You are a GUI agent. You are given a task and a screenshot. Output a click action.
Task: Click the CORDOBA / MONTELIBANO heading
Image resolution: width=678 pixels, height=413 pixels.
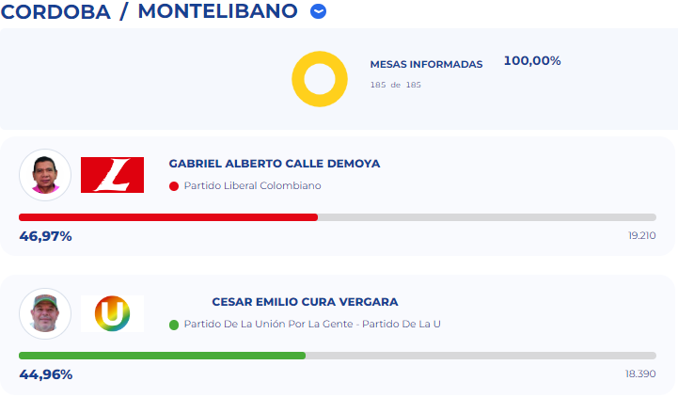pyautogui.click(x=150, y=11)
